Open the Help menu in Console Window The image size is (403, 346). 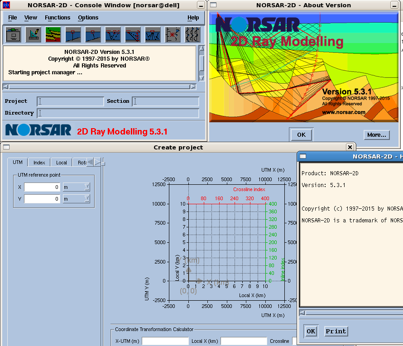point(193,18)
